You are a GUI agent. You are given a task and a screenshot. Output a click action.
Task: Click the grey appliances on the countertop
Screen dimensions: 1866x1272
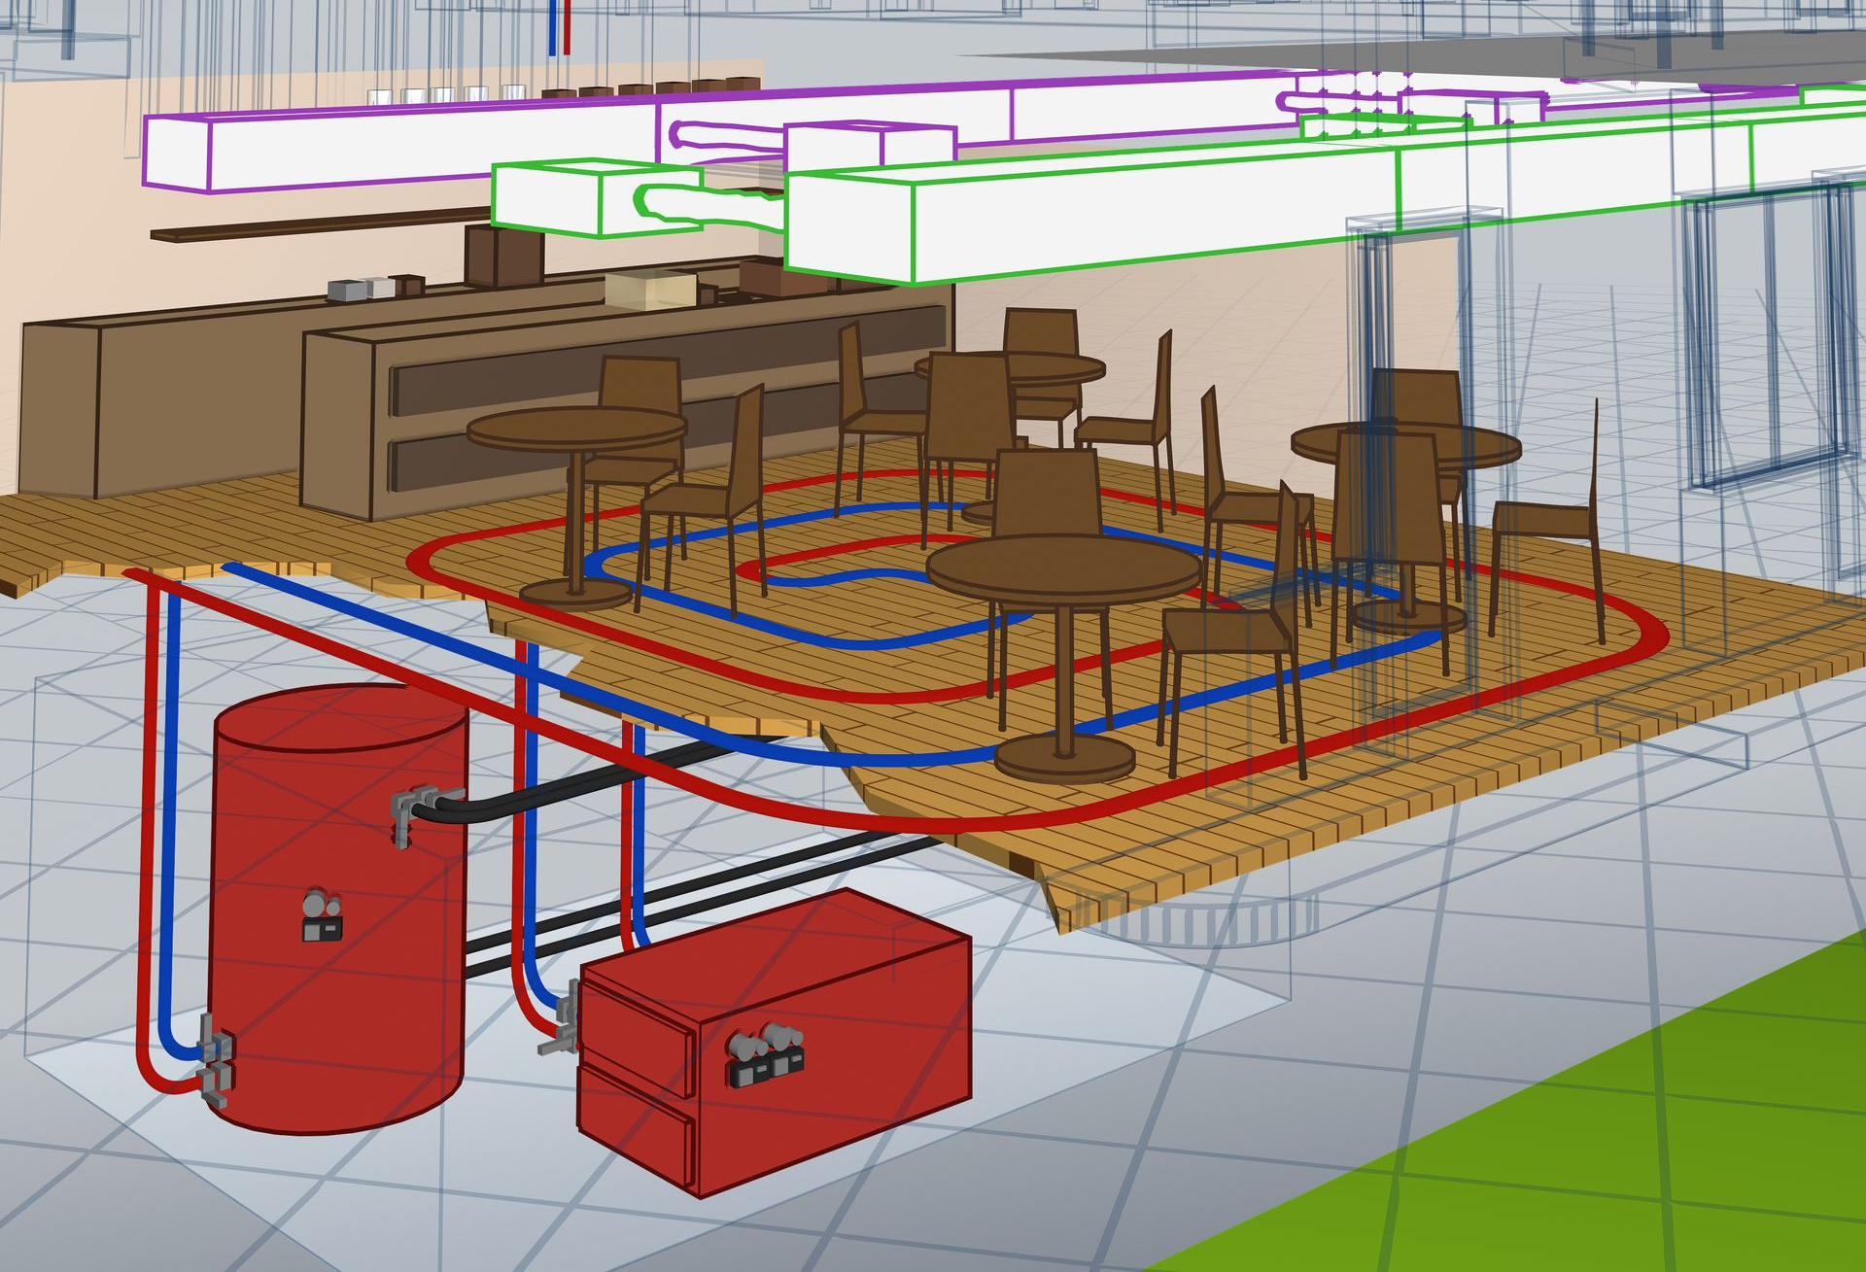[361, 289]
